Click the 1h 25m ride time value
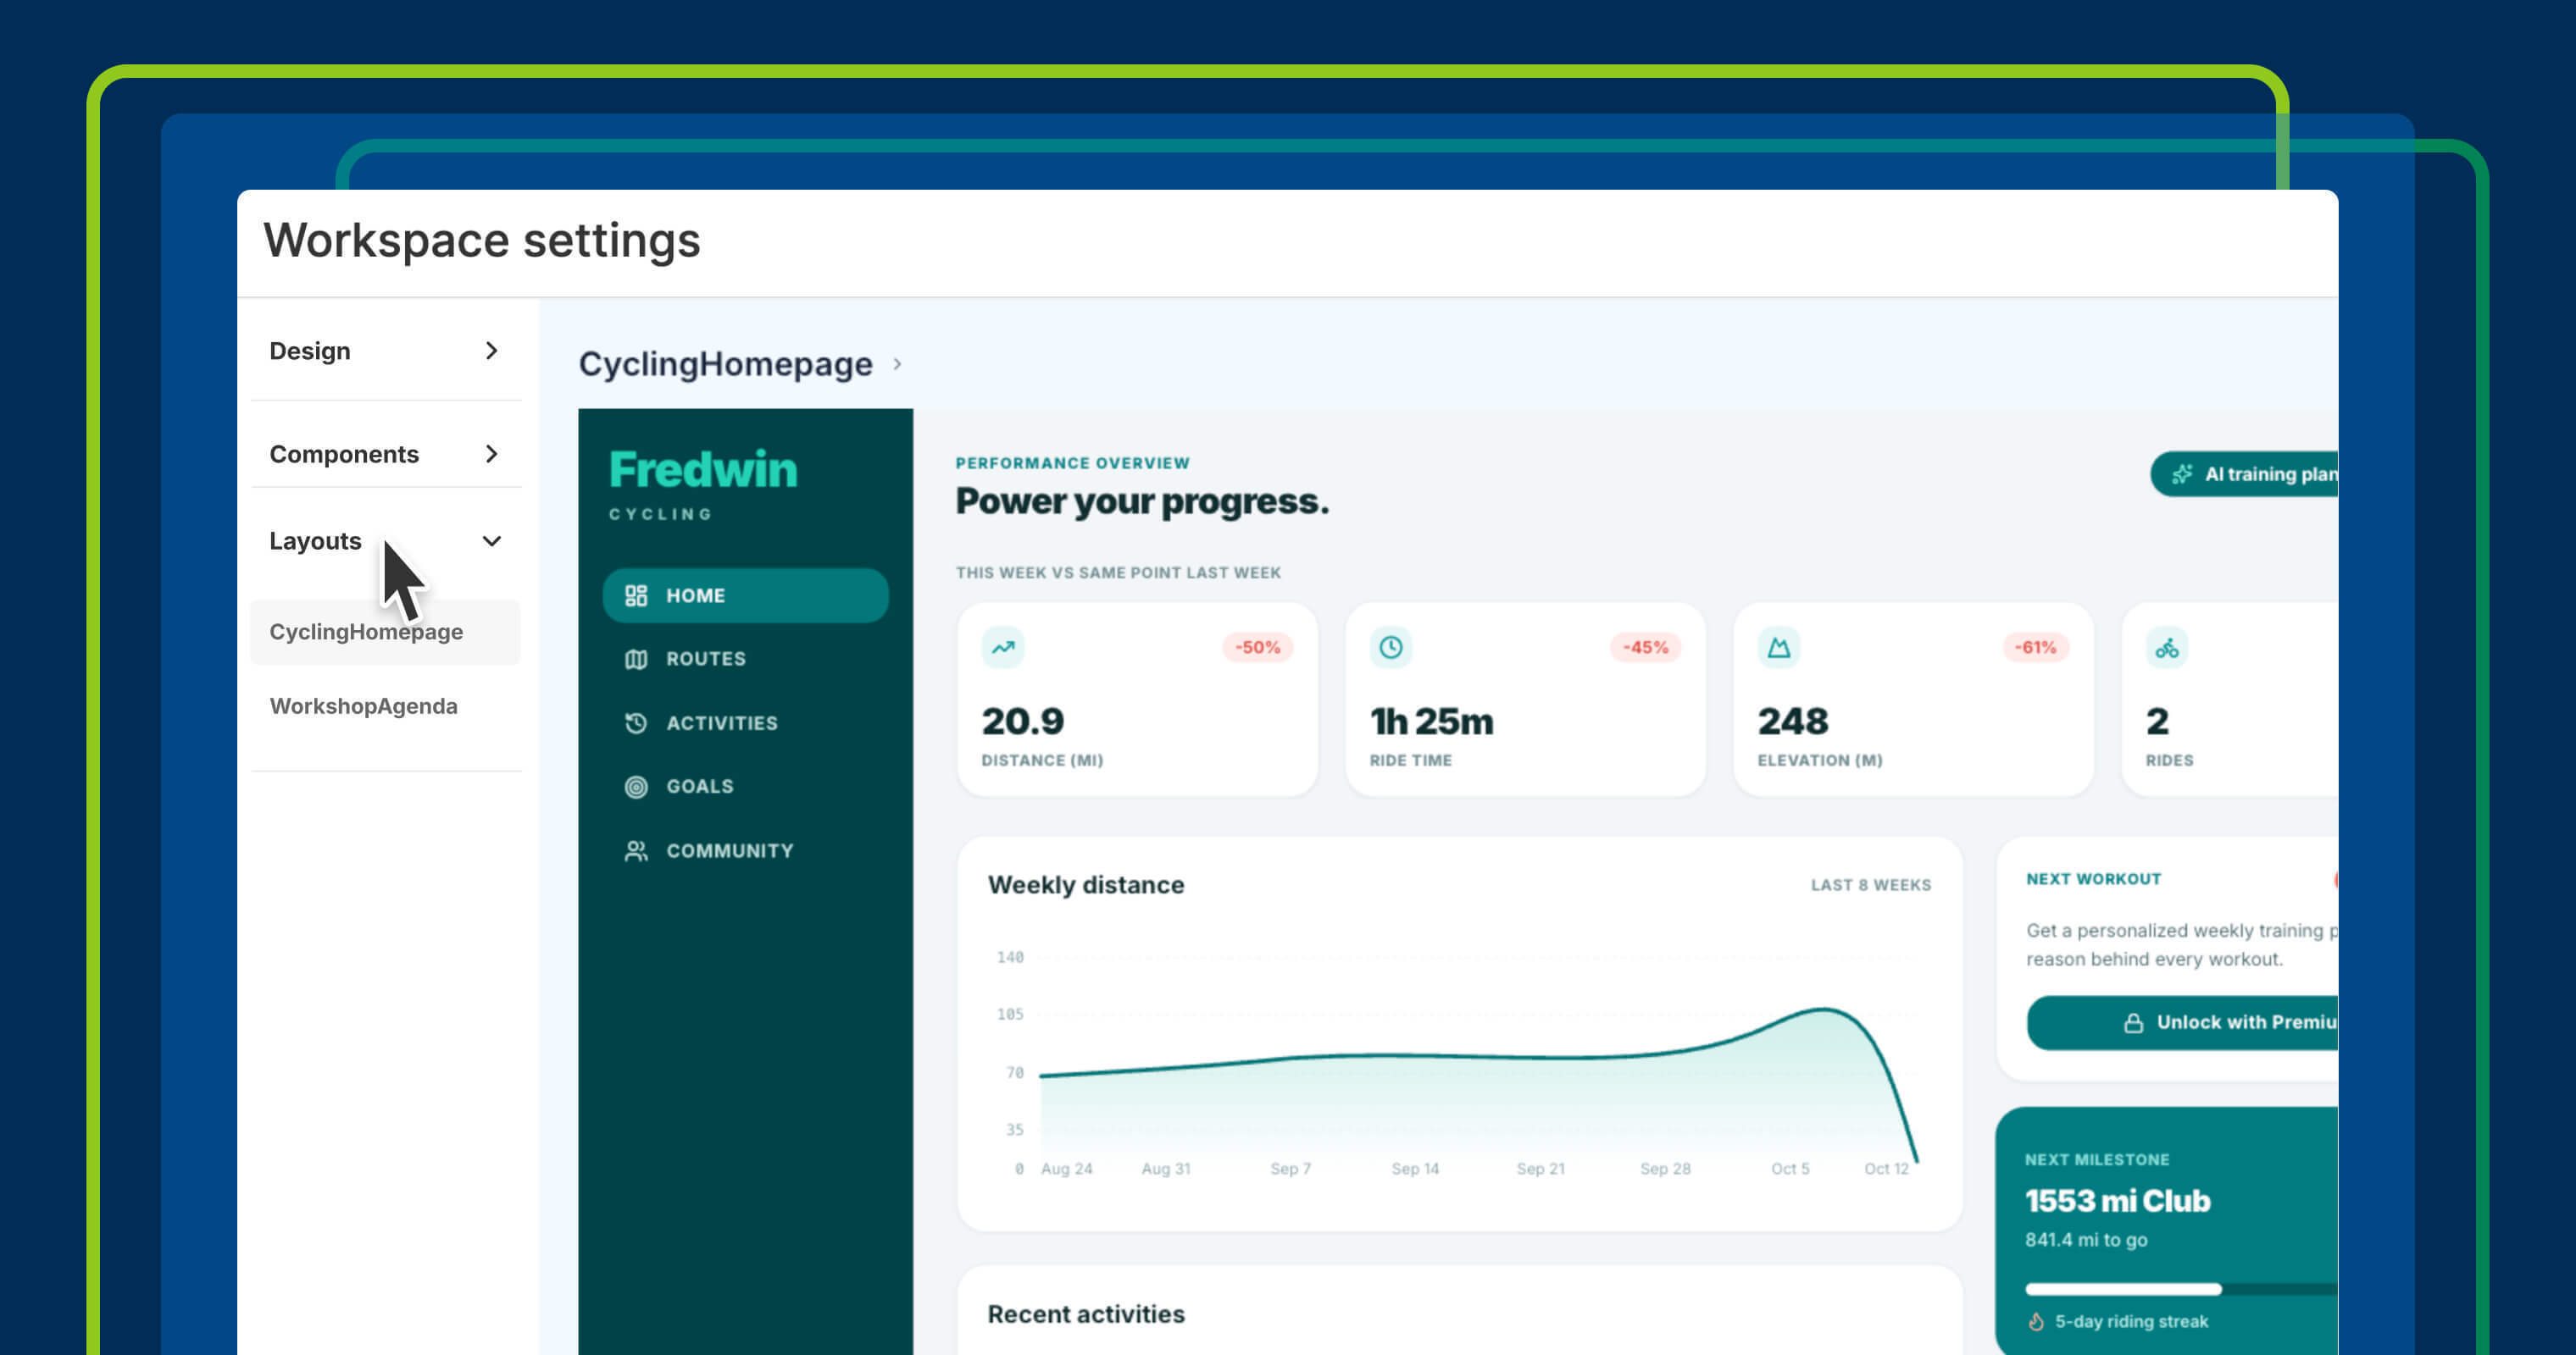This screenshot has width=2576, height=1355. pos(1431,722)
